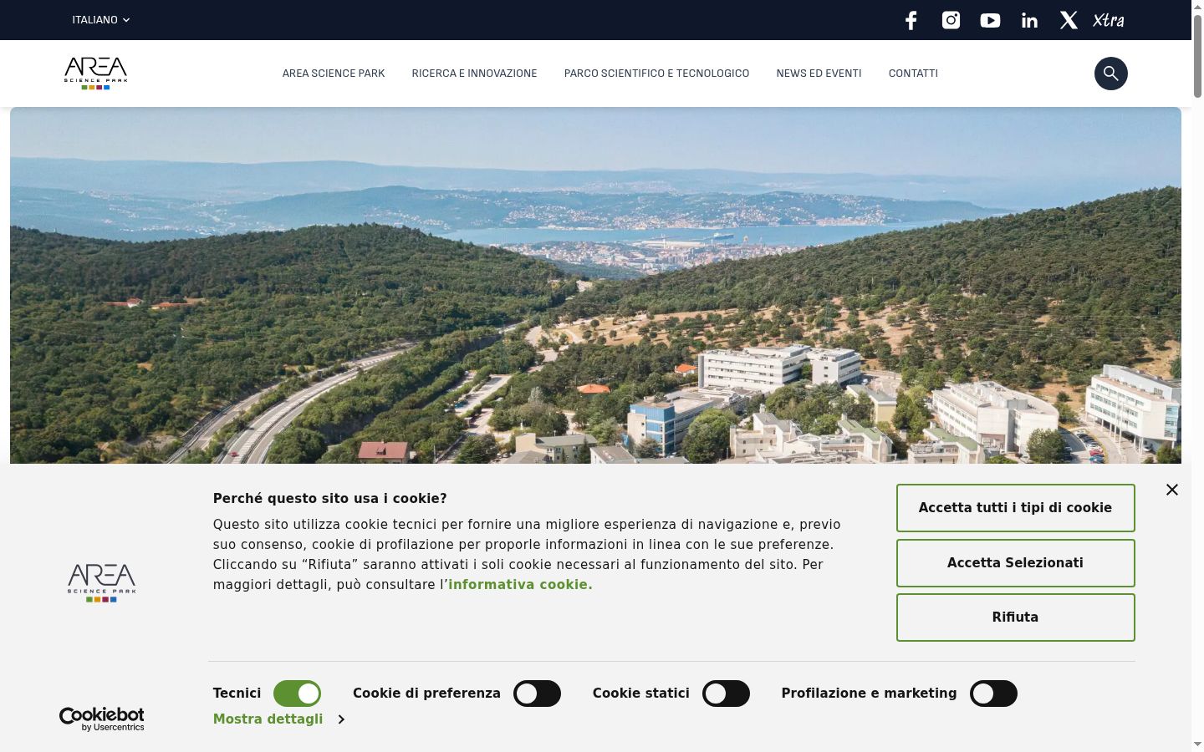
Task: Click the Cookiebot by Usercentrics logo
Action: pyautogui.click(x=102, y=719)
